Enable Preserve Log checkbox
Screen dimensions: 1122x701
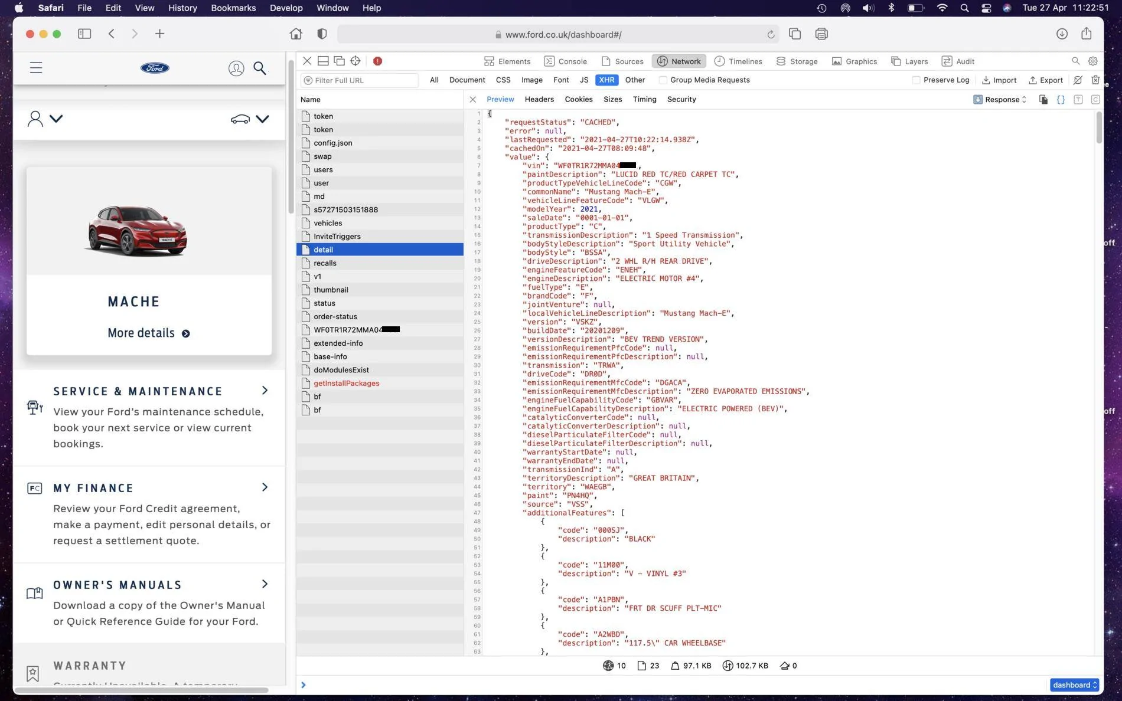[916, 80]
